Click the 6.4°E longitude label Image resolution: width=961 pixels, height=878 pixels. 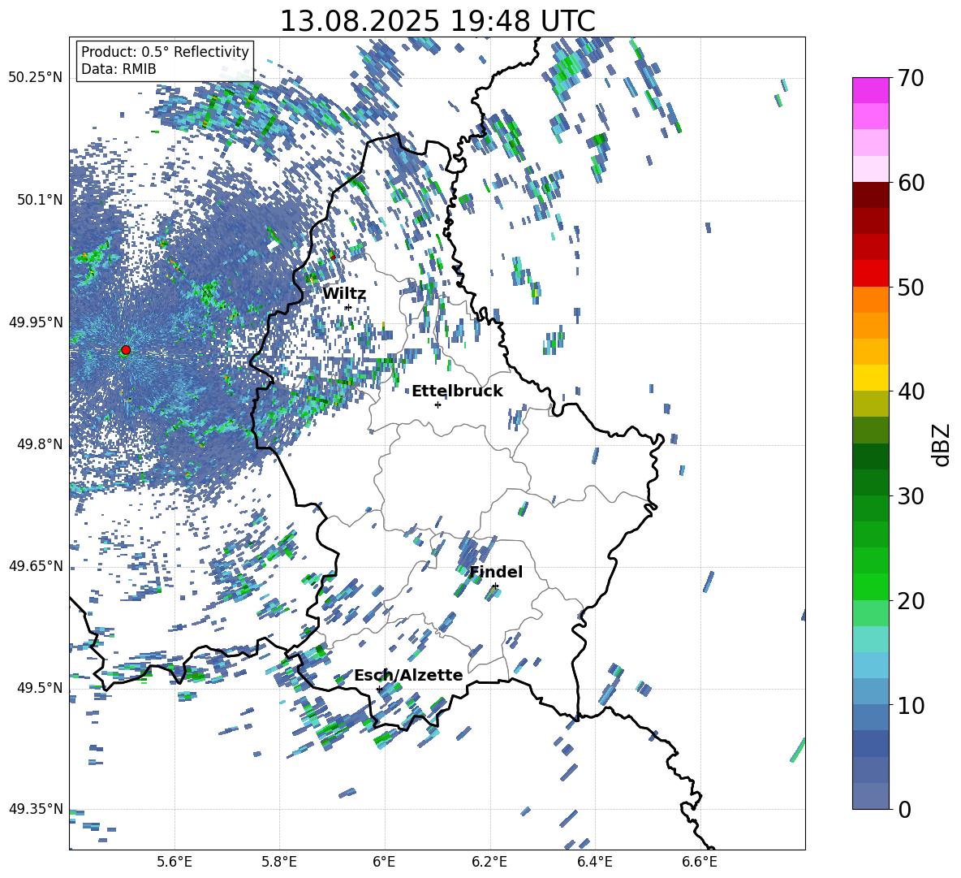(x=594, y=862)
